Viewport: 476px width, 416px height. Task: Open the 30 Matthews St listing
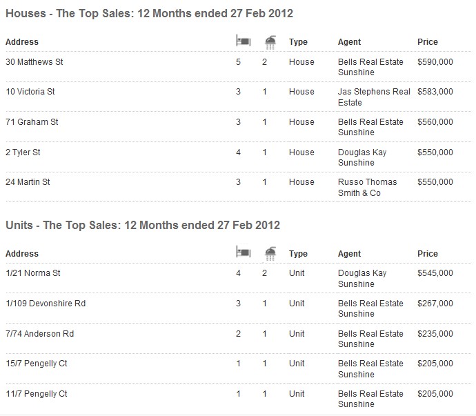pyautogui.click(x=34, y=62)
